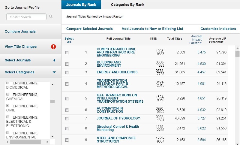Click category list scroll-up arrow
This screenshot has width=240, height=145.
[52, 85]
